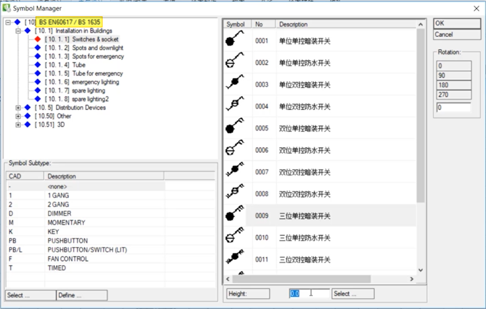This screenshot has height=309, width=486.
Task: Click the symbol icon for row 0011
Action: pos(235,257)
